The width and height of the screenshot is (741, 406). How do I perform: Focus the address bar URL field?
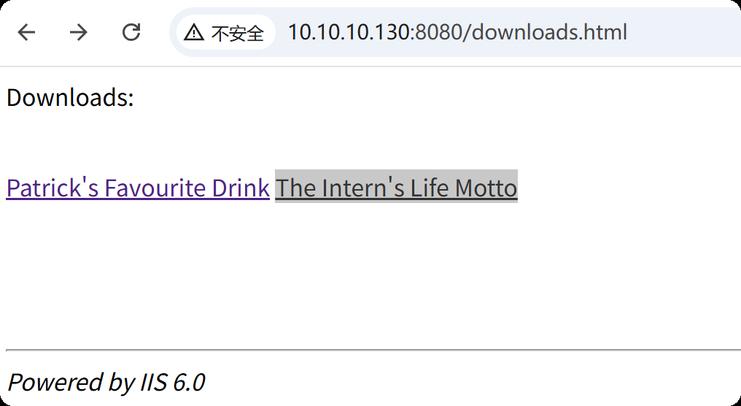(511, 32)
